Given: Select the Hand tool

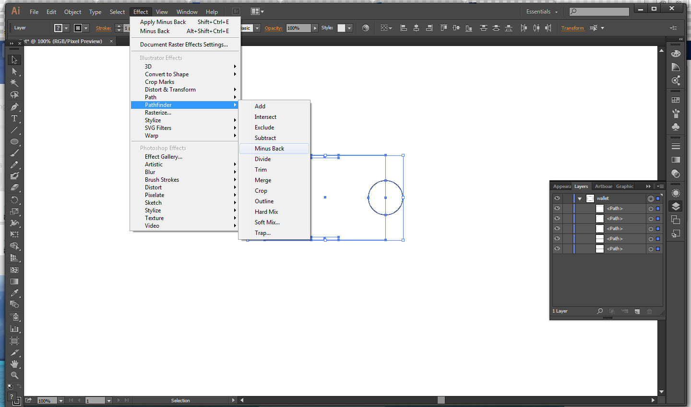Looking at the screenshot, I should click(x=14, y=364).
